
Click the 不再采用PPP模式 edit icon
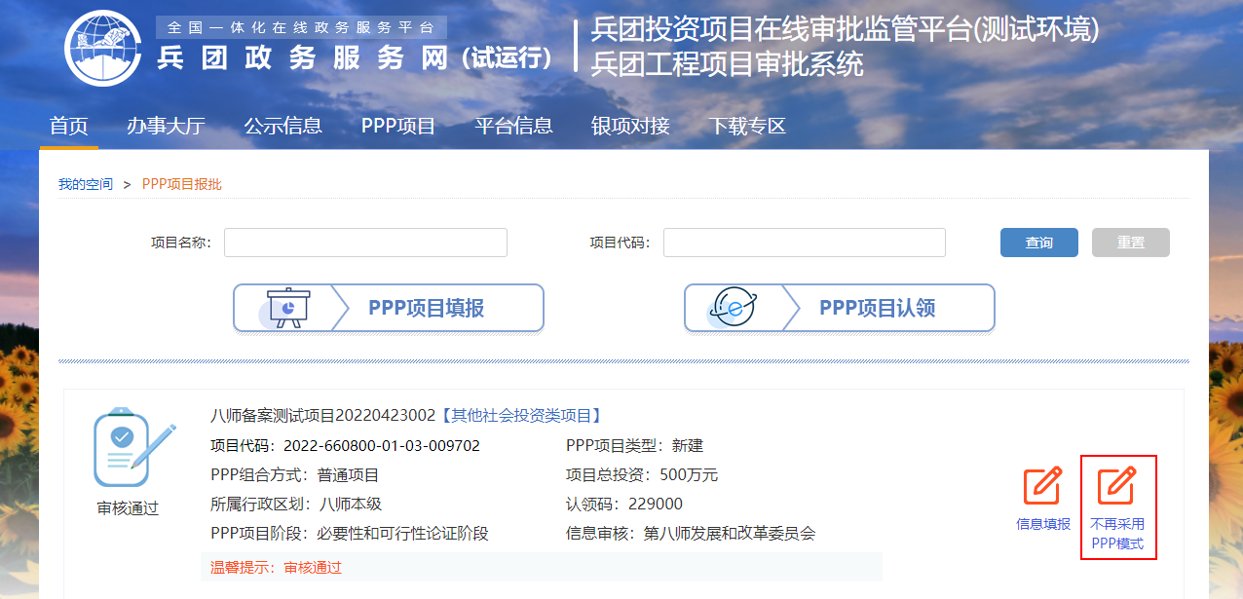[1116, 487]
